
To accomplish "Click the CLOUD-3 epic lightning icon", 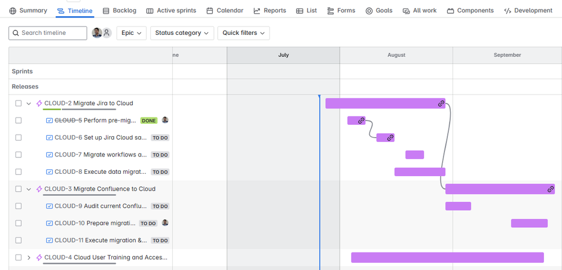I will [x=39, y=189].
